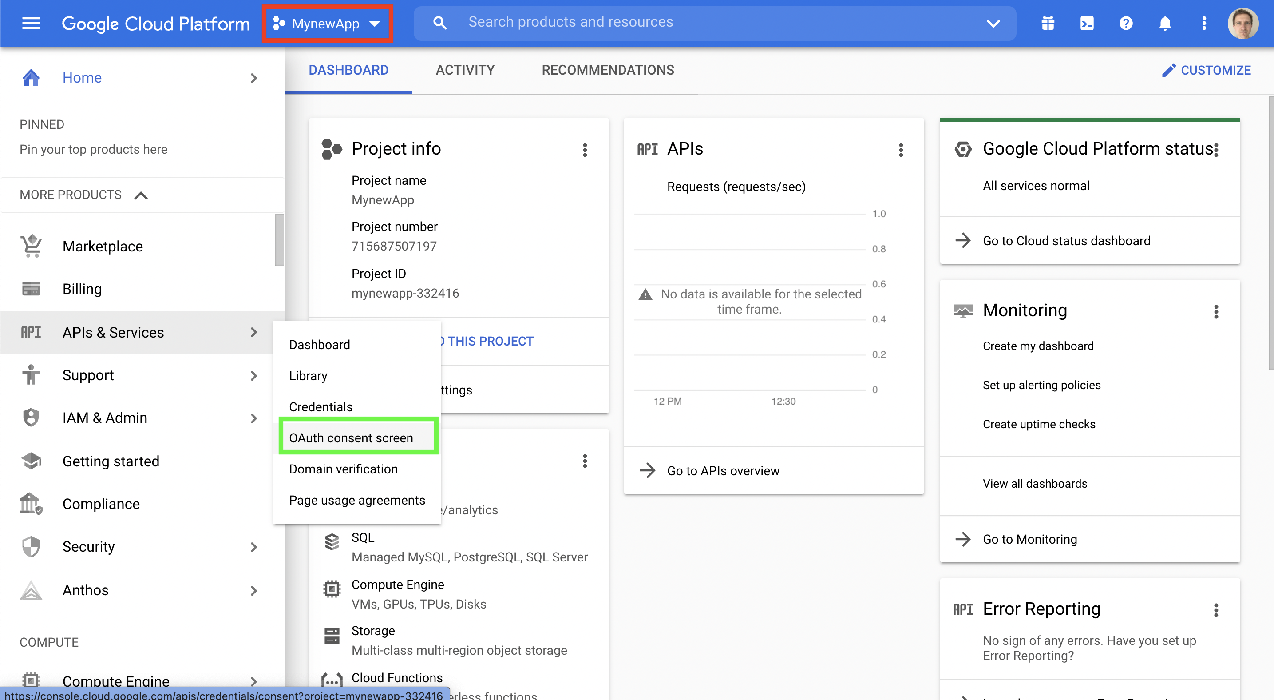Click the IAM & Admin shield icon
The height and width of the screenshot is (700, 1274).
tap(31, 418)
